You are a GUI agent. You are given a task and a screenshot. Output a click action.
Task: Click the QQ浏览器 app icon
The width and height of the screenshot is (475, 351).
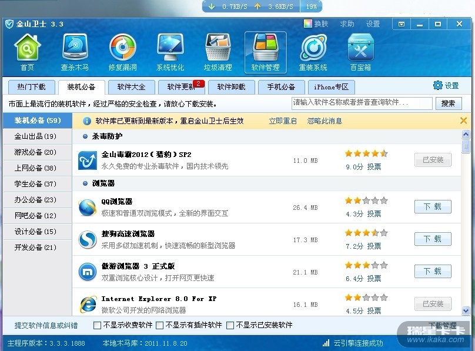(x=88, y=208)
